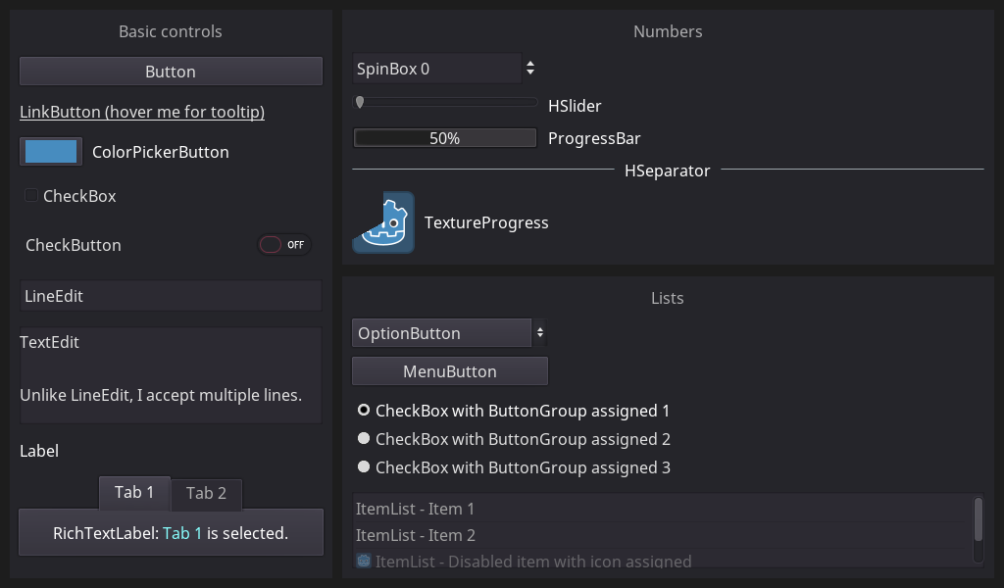The image size is (1004, 588).
Task: Select ItemList - Item 2
Action: pos(660,535)
